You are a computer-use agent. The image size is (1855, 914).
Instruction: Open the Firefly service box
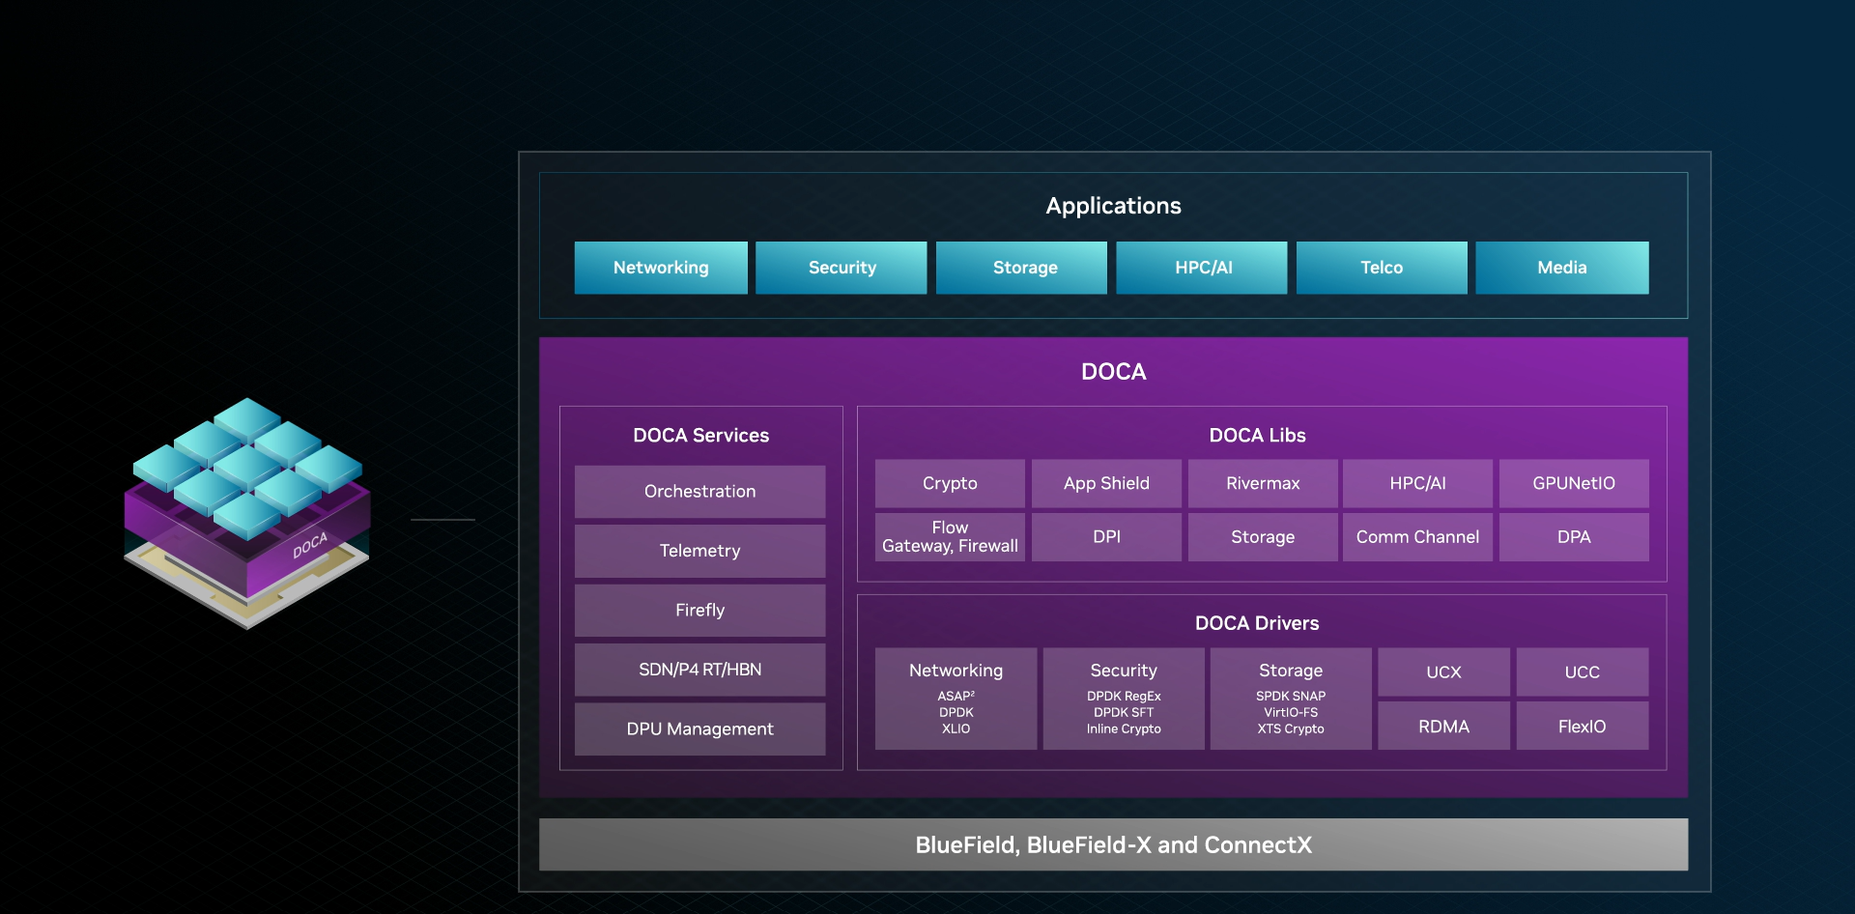click(699, 611)
